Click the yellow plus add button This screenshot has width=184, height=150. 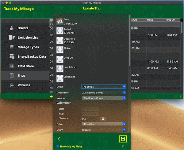coord(51,96)
